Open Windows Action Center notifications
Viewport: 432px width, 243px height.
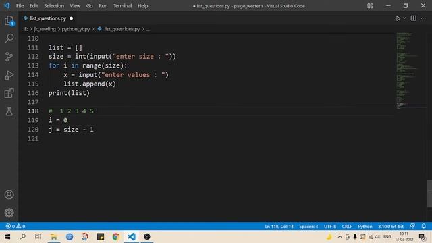(422, 237)
